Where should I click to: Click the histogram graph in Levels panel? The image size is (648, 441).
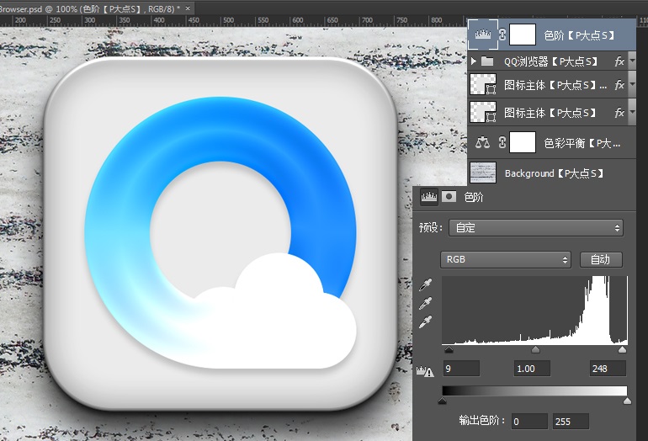534,311
